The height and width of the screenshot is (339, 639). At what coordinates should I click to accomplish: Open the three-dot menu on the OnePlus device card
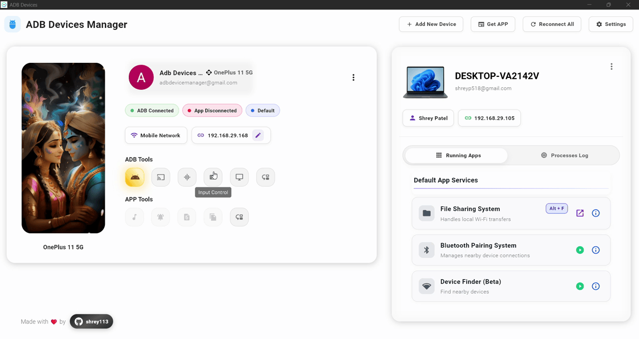click(x=353, y=77)
